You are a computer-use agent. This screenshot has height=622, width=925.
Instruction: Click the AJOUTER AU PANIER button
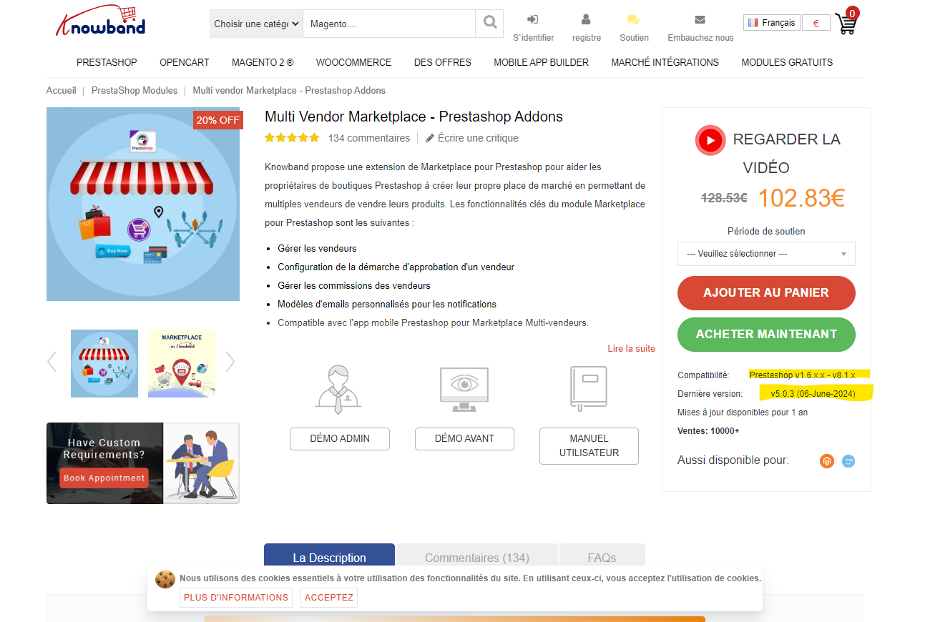[x=766, y=292]
